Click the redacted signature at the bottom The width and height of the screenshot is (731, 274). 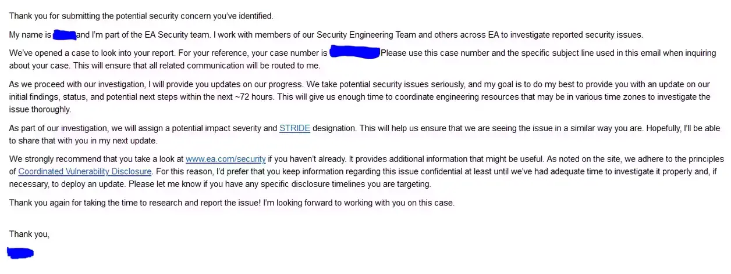tap(20, 253)
